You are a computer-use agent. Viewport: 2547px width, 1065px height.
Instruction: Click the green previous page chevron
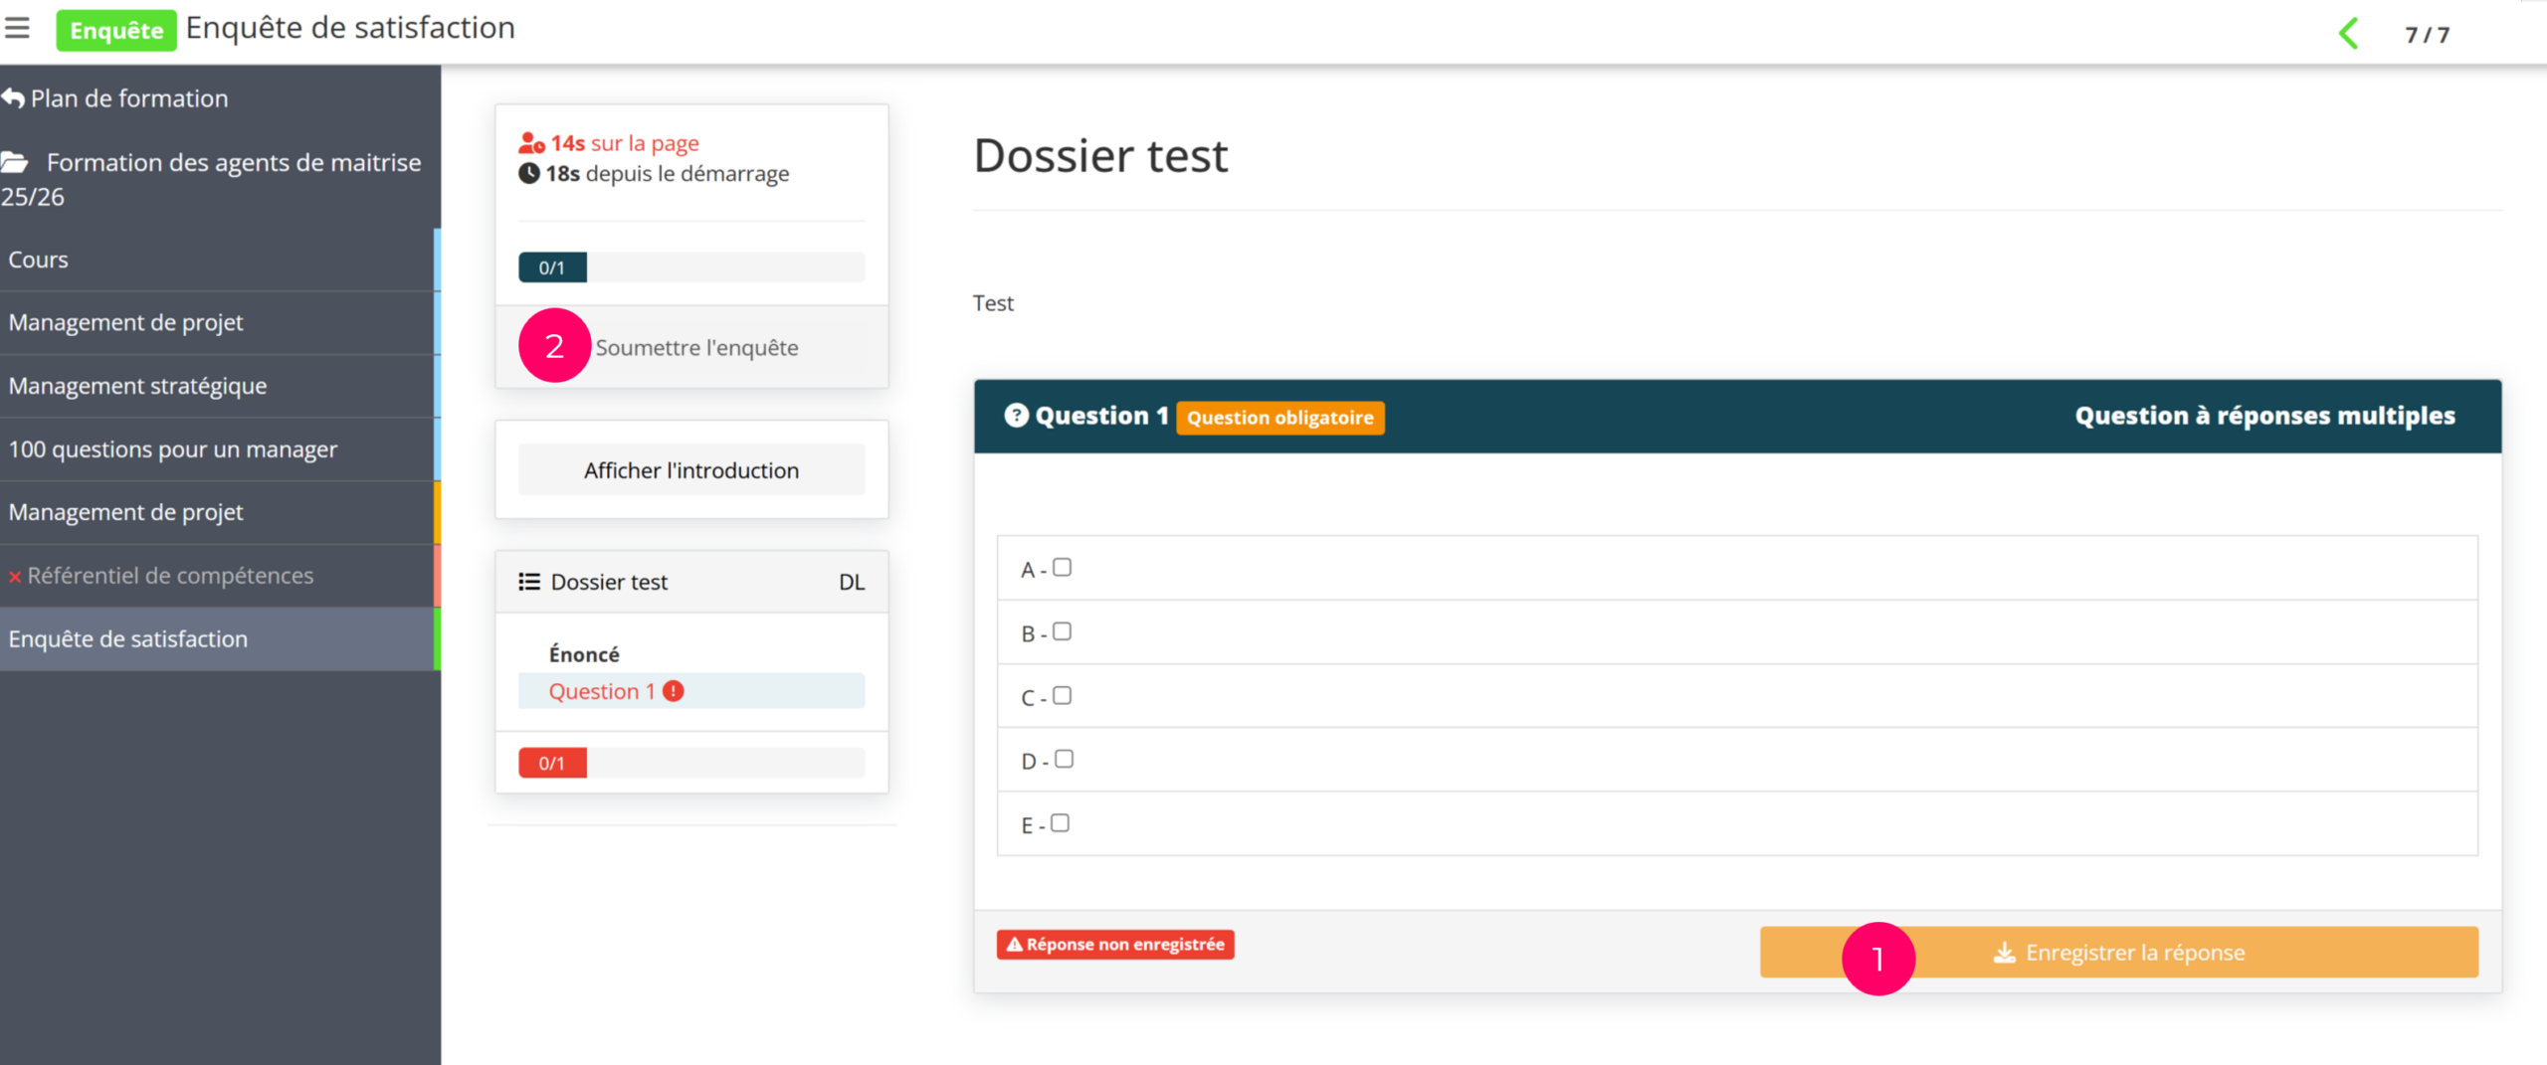[x=2348, y=34]
